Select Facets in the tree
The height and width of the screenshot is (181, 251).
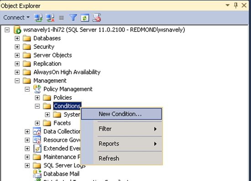click(62, 123)
